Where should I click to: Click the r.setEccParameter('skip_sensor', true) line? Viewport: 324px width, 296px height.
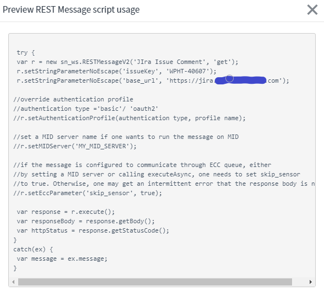point(88,193)
